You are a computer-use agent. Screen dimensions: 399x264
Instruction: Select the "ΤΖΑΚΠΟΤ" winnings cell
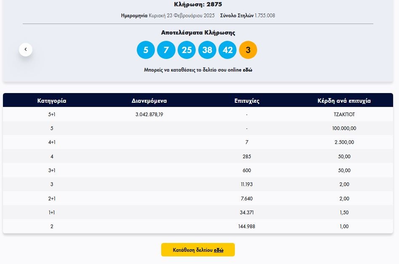(344, 115)
